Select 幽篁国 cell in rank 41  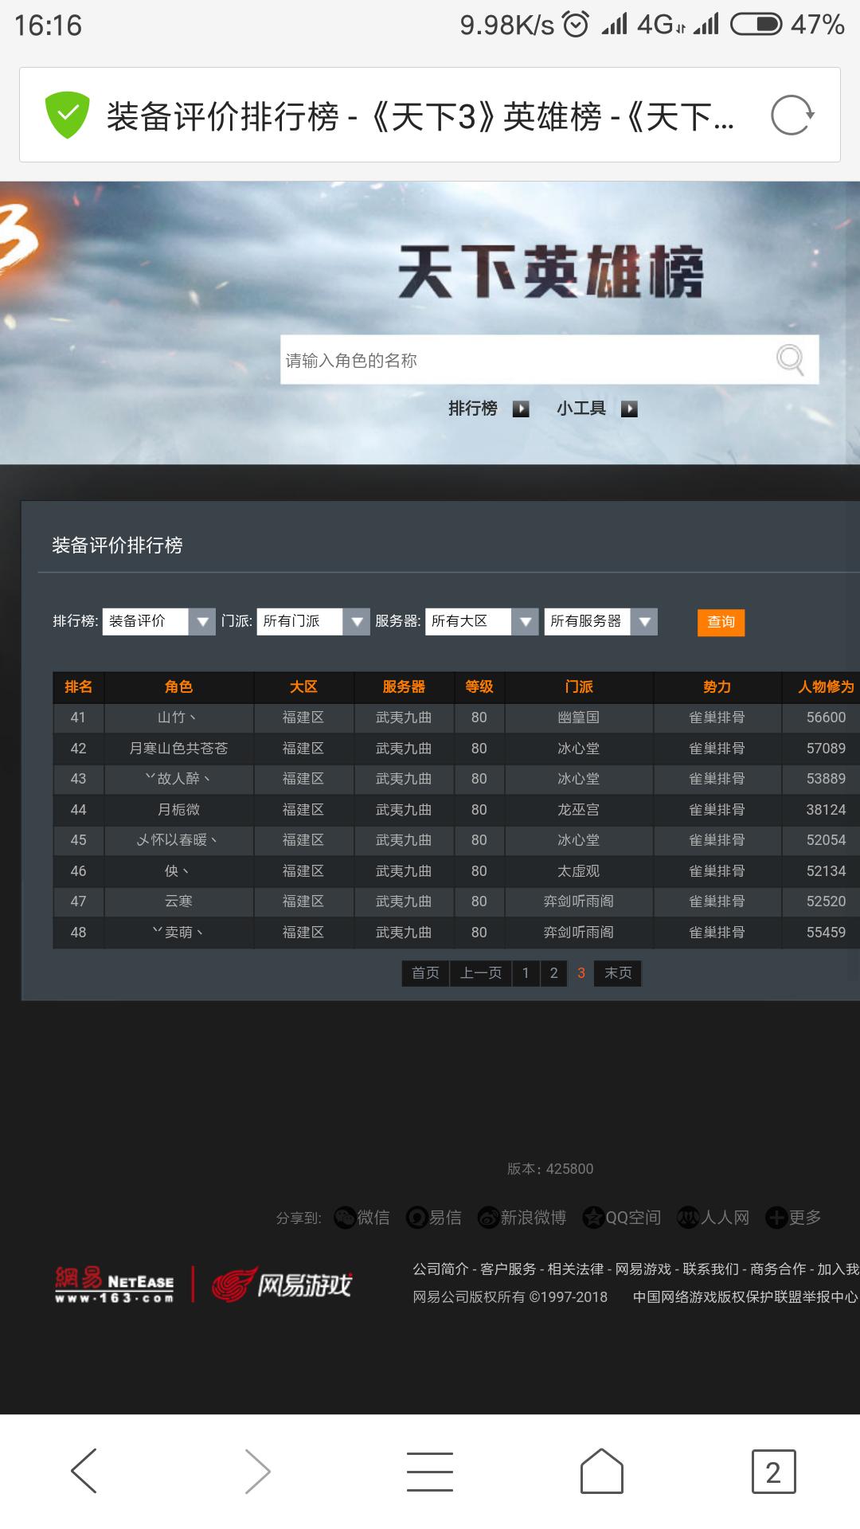tap(579, 718)
